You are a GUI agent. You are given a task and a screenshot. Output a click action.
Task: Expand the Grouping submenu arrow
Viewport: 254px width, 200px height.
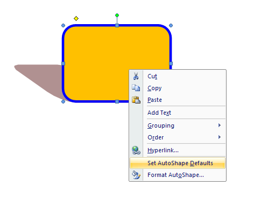click(220, 125)
